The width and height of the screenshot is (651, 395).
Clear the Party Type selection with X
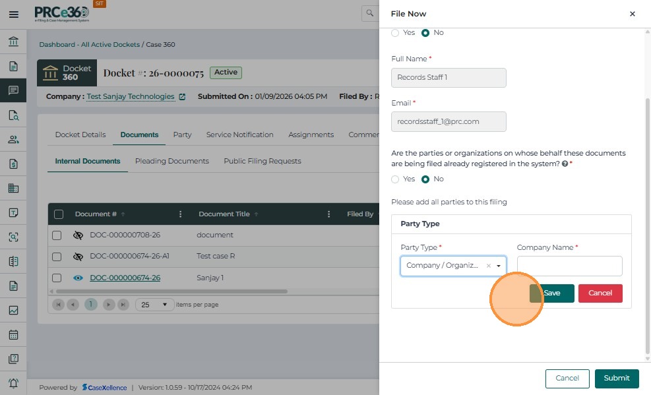[489, 266]
